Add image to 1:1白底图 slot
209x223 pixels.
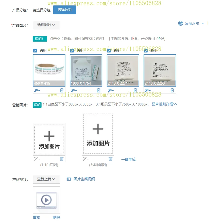[49, 139]
